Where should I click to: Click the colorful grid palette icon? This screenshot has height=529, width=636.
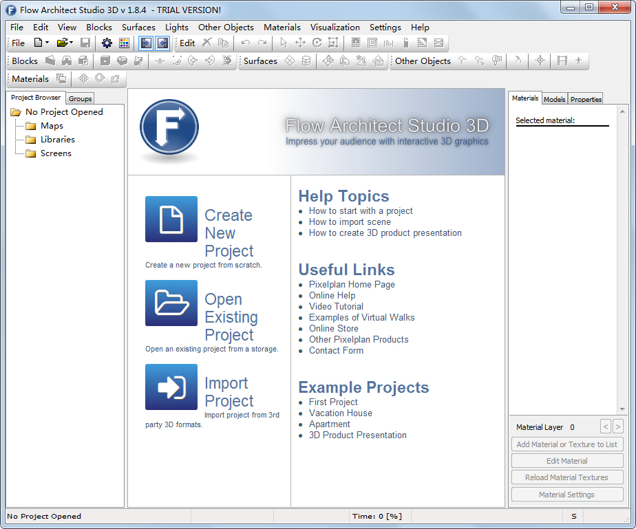pyautogui.click(x=124, y=43)
